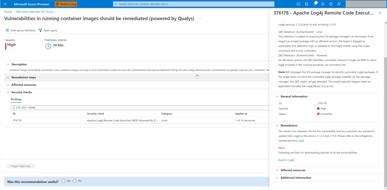387x190 pixels.
Task: Open the directories and subscriptions filter icon
Action: 307,4
